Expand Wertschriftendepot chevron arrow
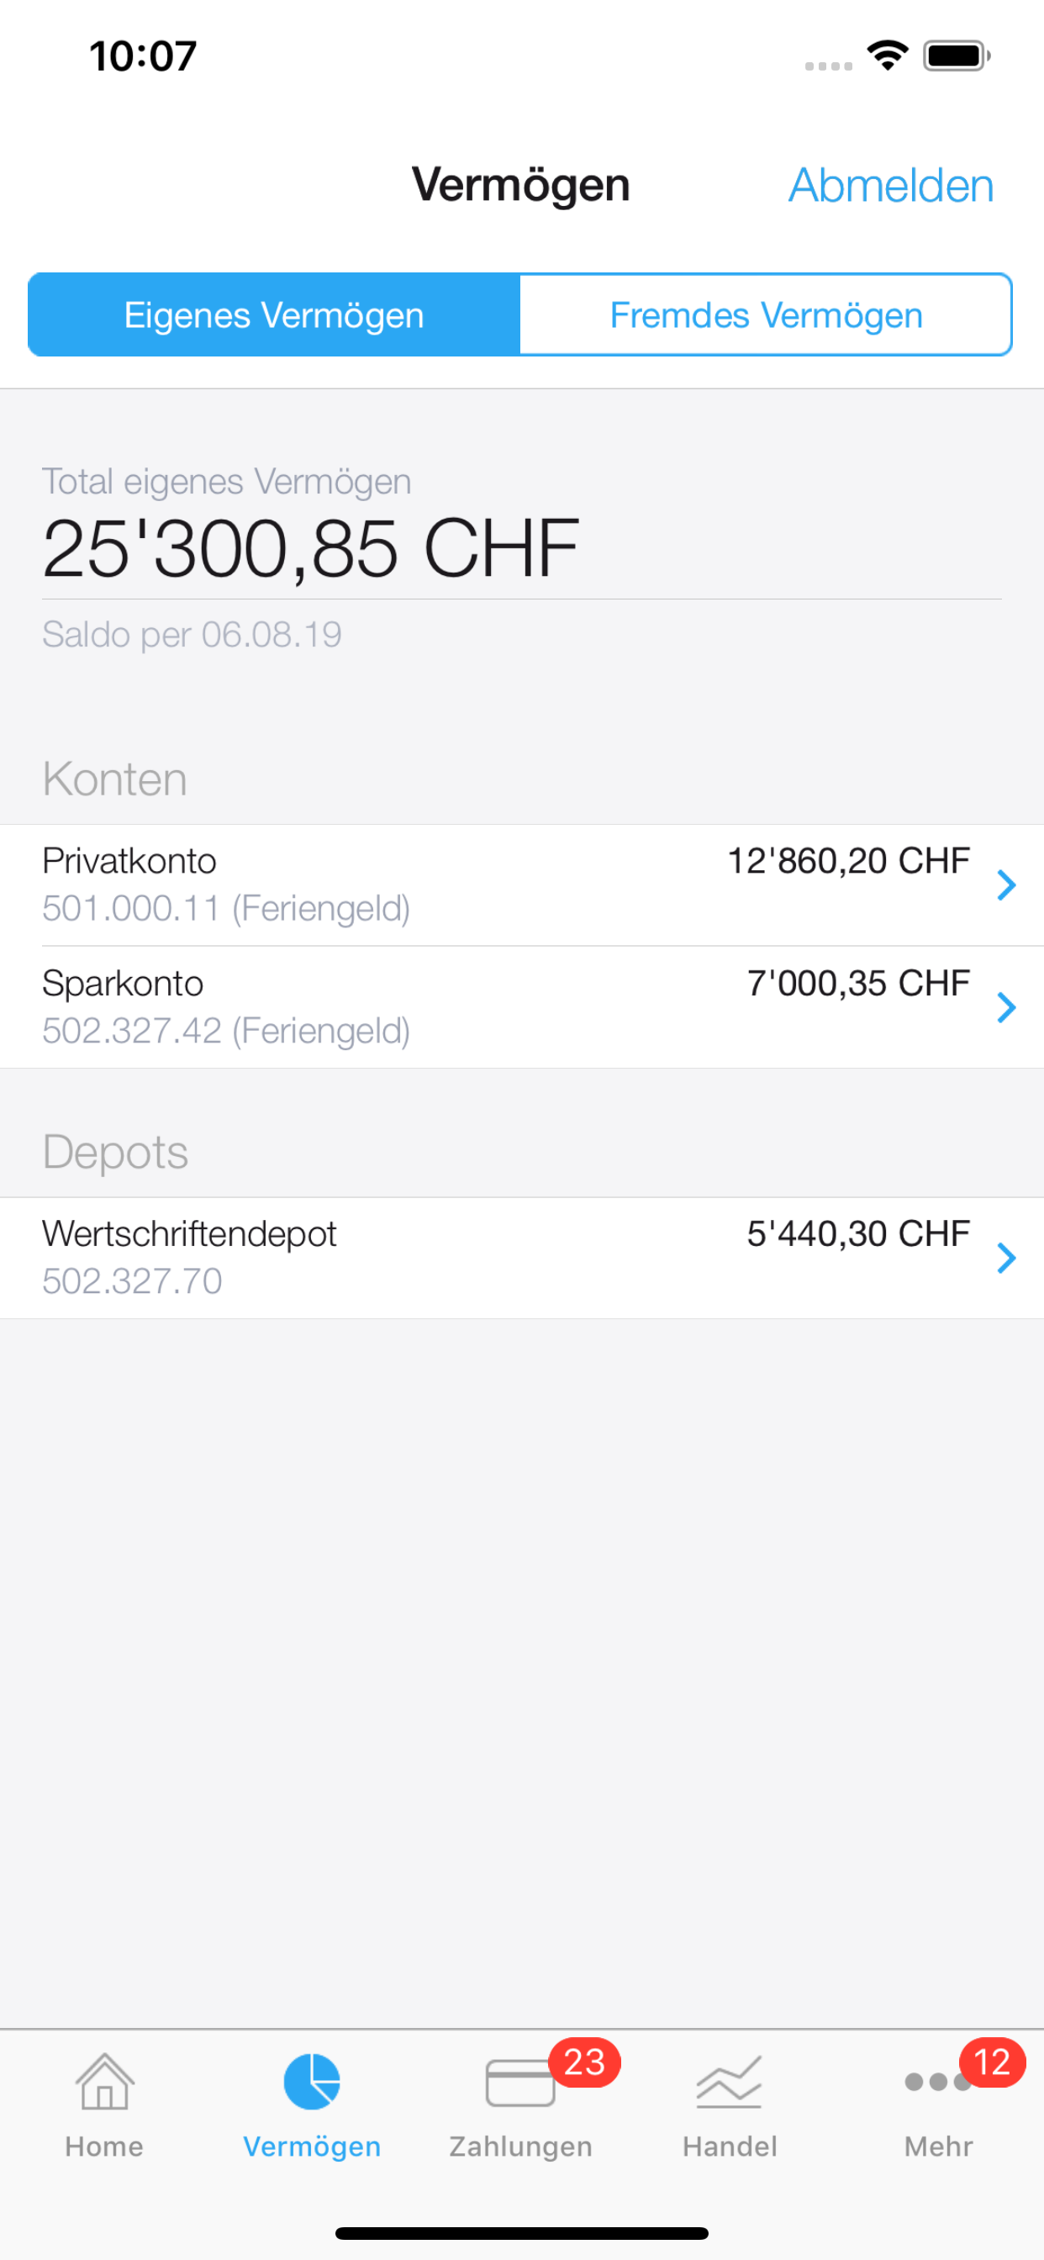1044x2260 pixels. (x=1006, y=1258)
